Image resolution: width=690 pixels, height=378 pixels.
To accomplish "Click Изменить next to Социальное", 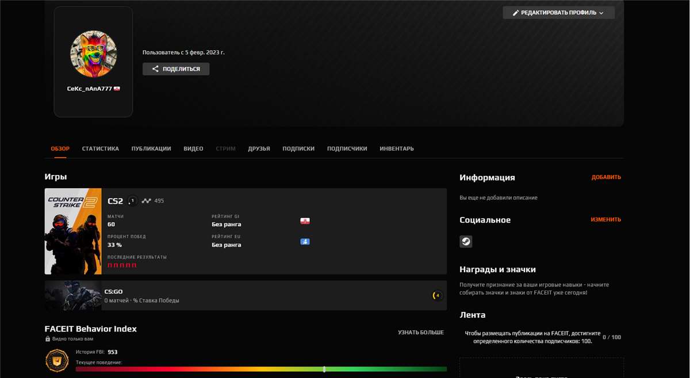I will pos(606,220).
